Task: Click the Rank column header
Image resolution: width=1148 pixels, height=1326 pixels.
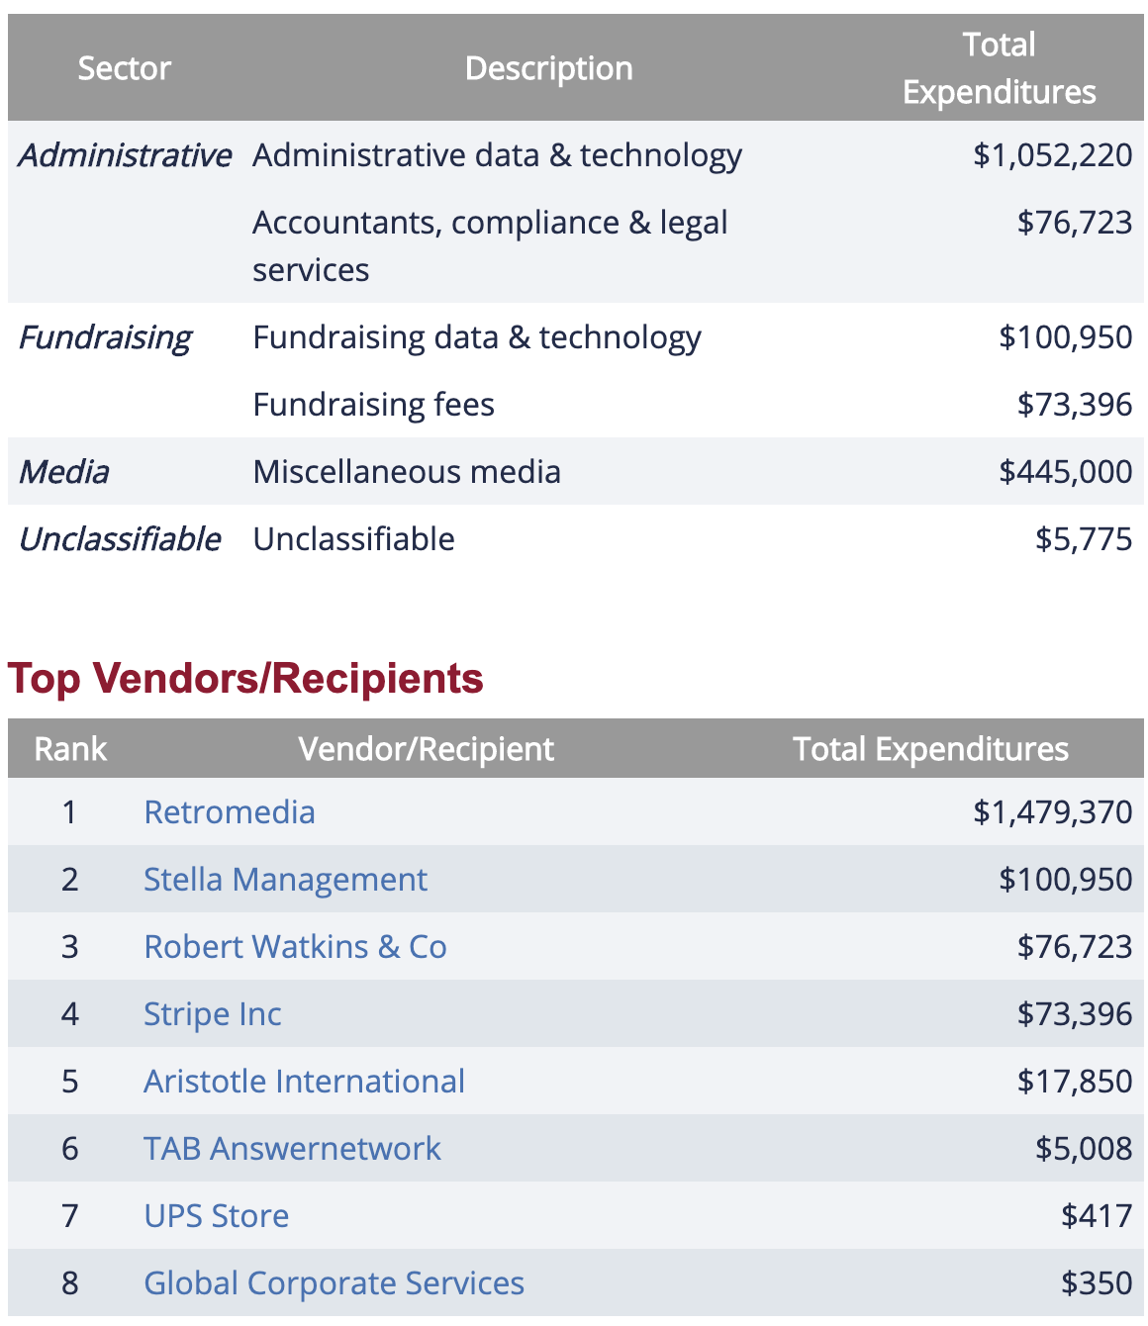Action: click(70, 749)
